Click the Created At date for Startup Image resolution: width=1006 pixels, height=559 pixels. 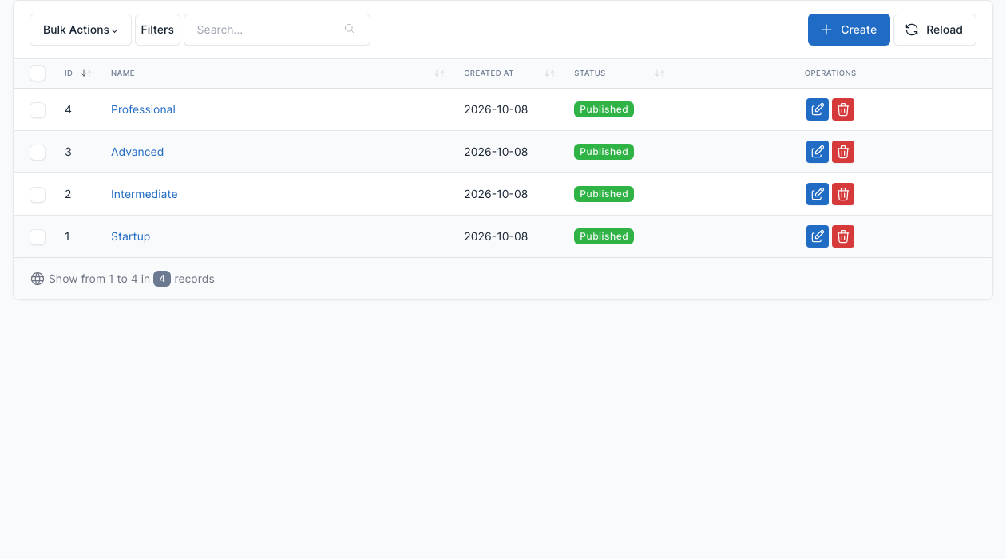[x=496, y=236]
